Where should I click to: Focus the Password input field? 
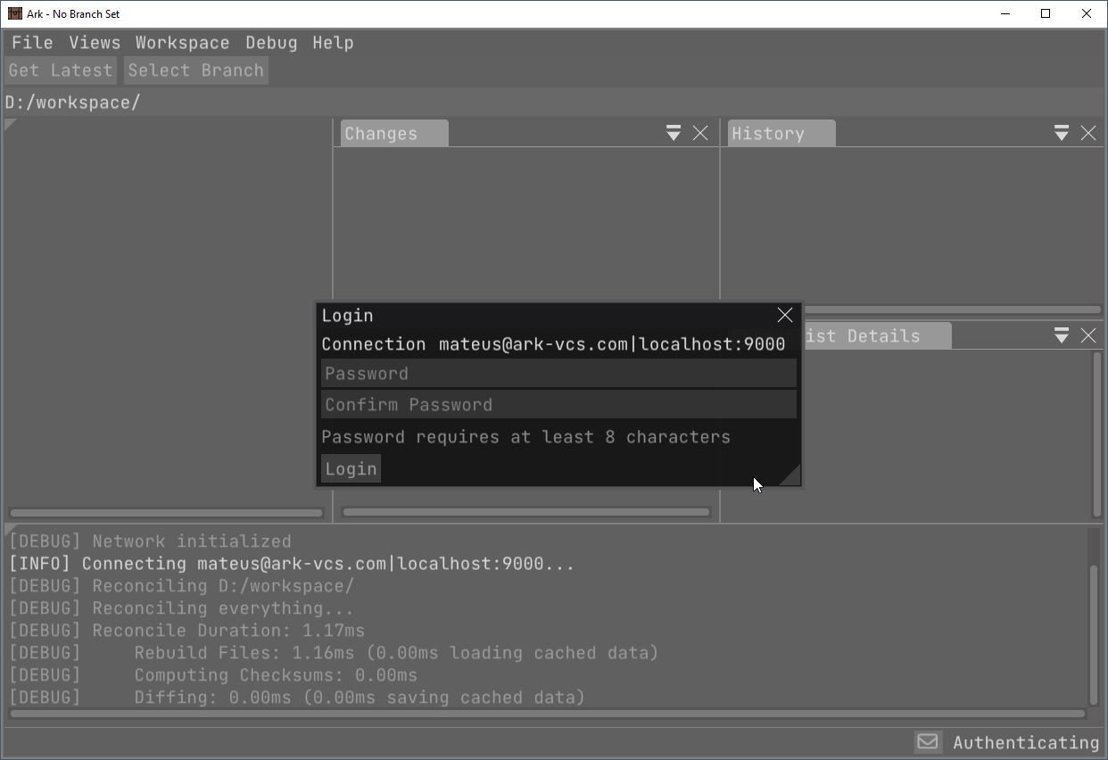[558, 374]
